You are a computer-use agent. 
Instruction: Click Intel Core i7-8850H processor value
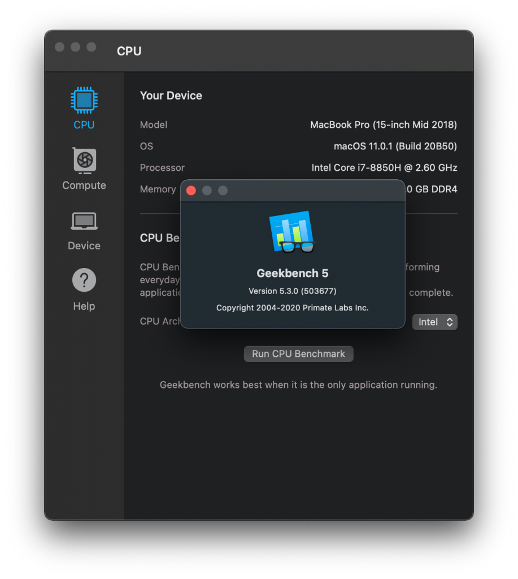[384, 167]
